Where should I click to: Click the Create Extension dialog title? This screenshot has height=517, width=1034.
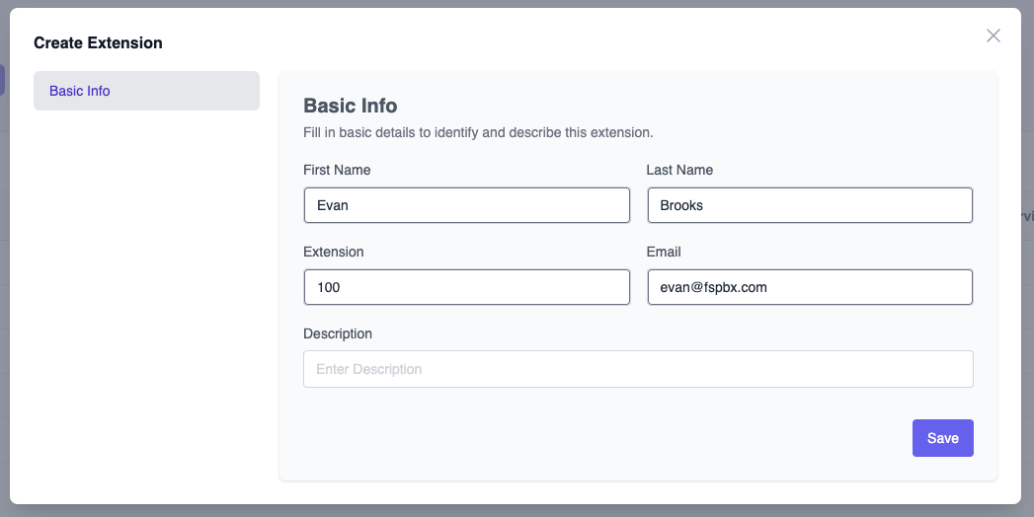click(x=98, y=42)
